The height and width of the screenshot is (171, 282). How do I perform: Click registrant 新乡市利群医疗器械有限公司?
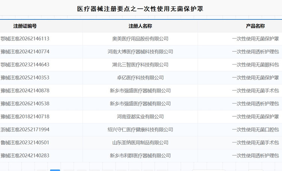pyautogui.click(x=140, y=156)
